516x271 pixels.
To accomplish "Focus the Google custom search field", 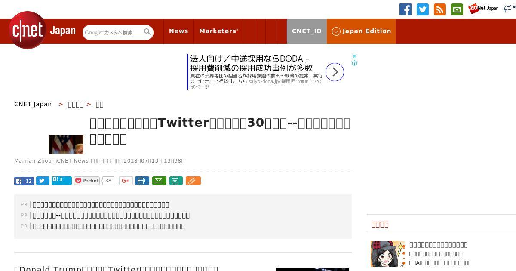I will click(x=113, y=32).
